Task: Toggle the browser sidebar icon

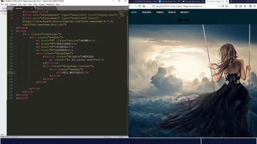Action: tap(241, 6)
